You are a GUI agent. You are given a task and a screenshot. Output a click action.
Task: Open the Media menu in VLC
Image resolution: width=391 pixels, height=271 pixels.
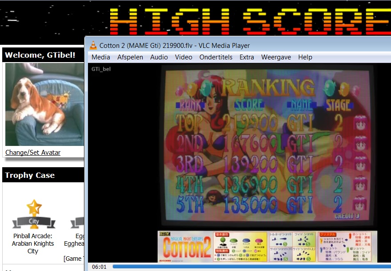101,57
